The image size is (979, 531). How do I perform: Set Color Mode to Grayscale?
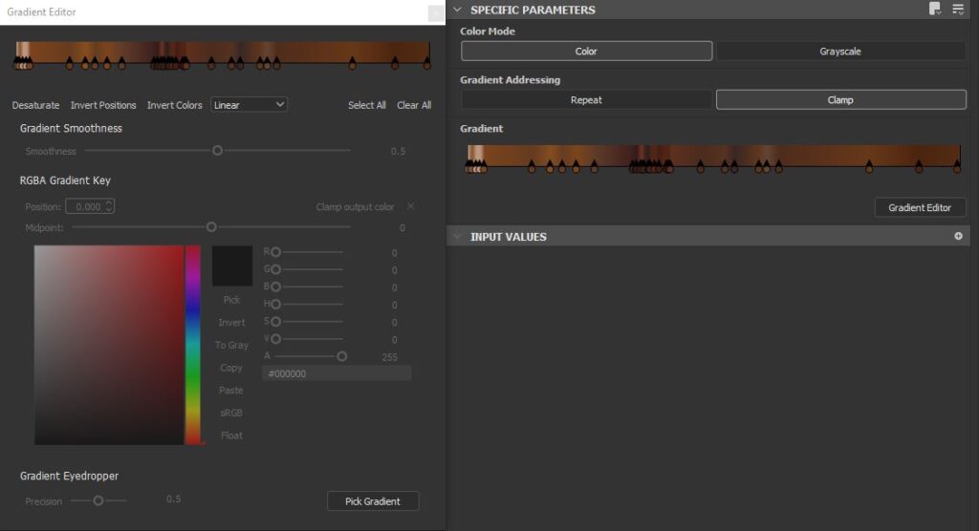(840, 52)
